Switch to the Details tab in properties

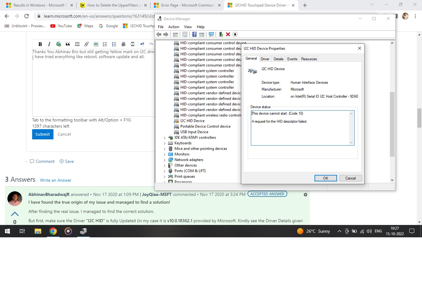pos(278,59)
